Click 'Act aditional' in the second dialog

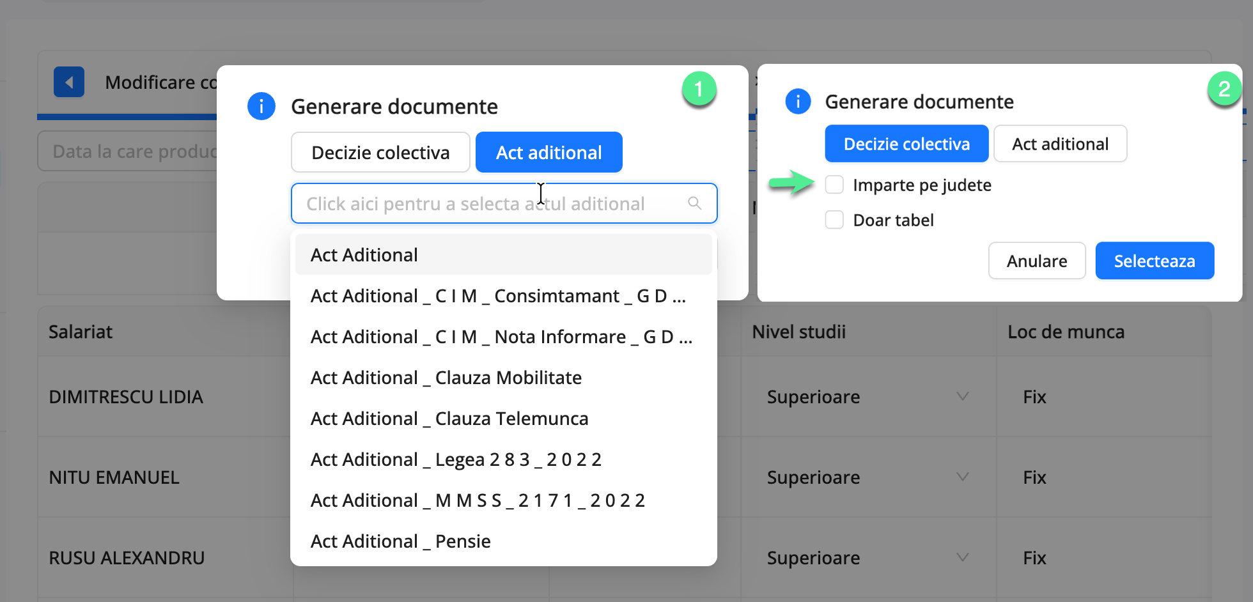coord(1060,143)
